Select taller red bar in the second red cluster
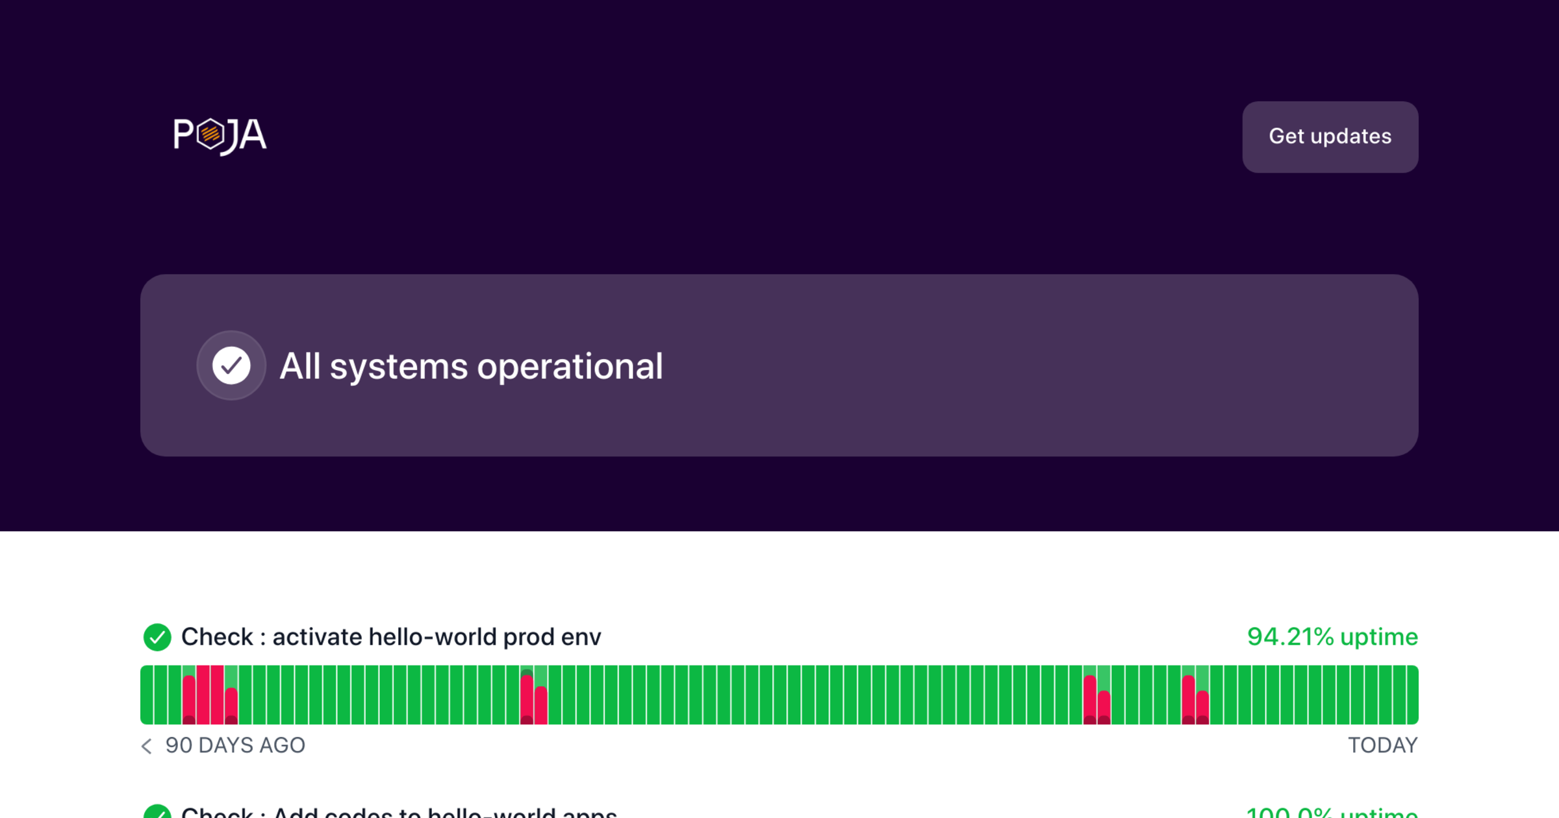1559x818 pixels. (527, 700)
